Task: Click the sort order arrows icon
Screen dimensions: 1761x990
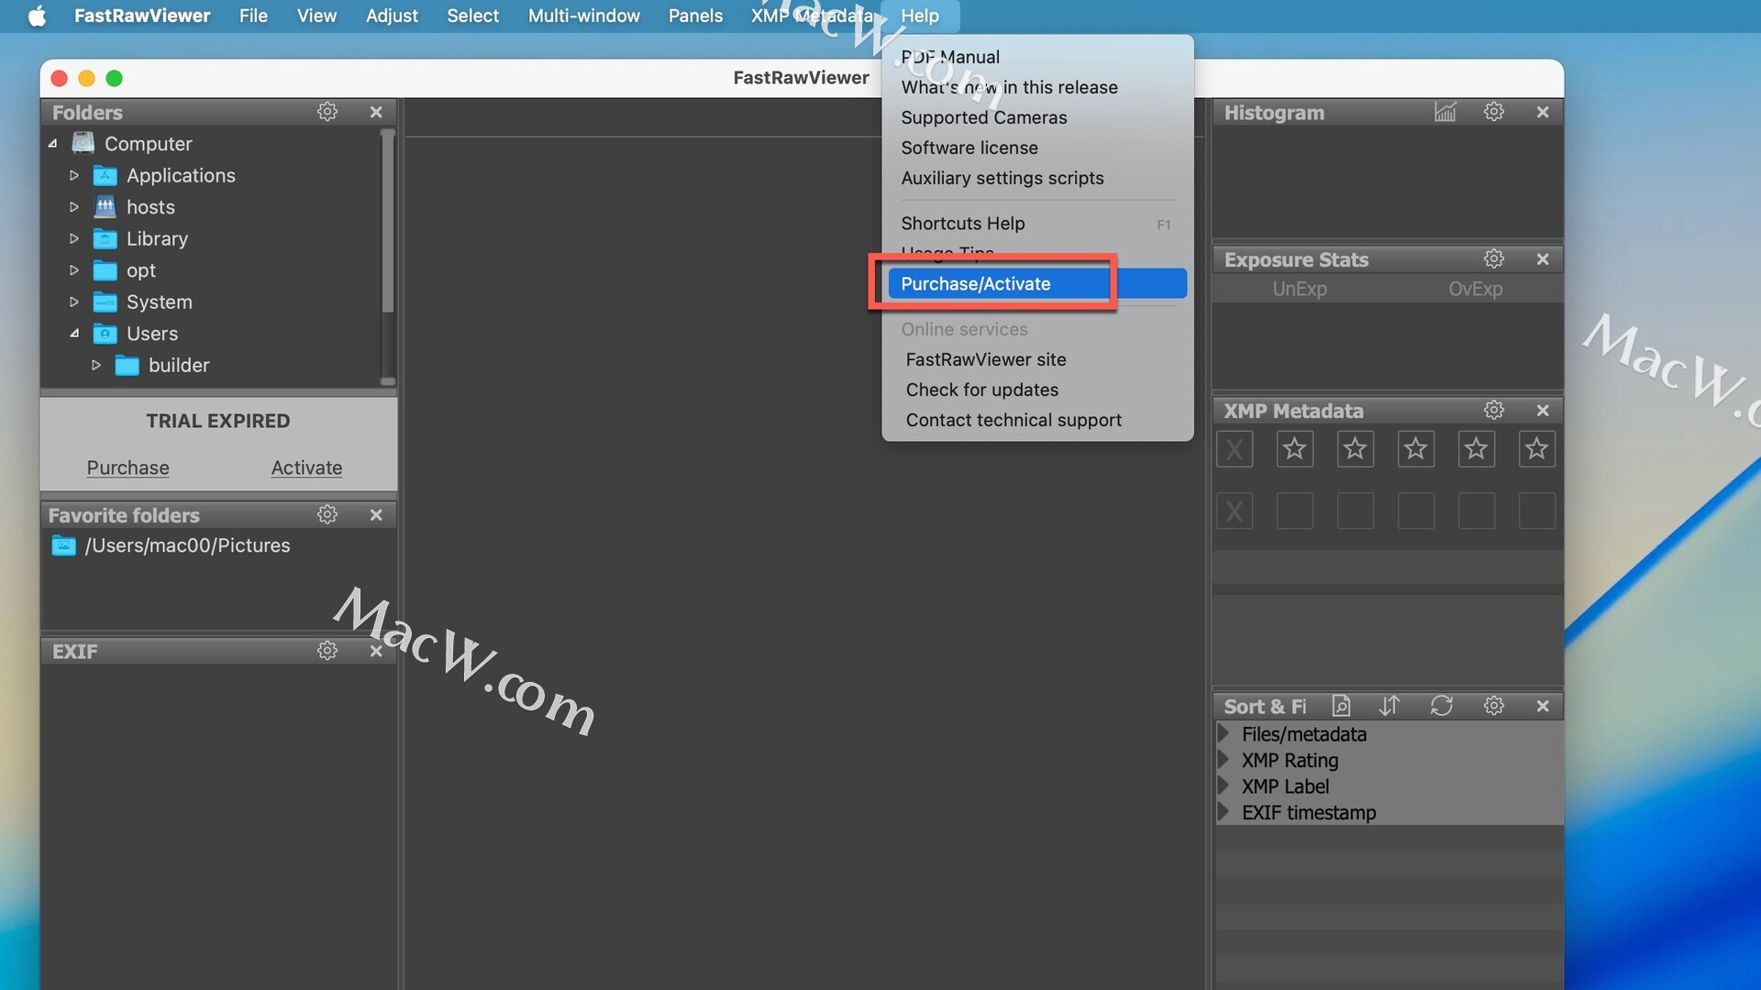Action: pos(1390,706)
